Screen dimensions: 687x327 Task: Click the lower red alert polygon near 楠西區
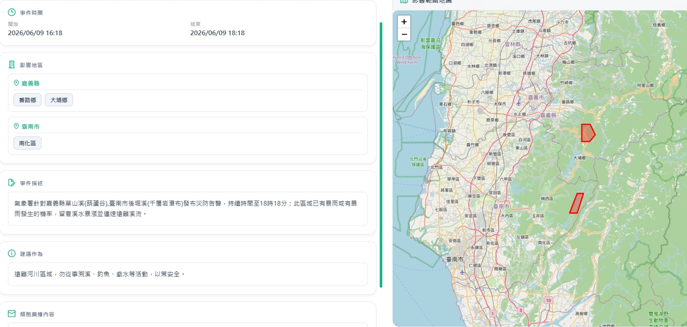(x=576, y=203)
